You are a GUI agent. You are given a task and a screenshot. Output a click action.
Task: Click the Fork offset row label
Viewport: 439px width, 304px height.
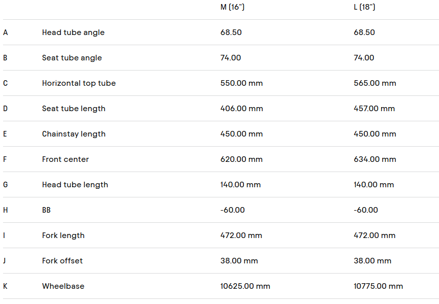point(62,261)
